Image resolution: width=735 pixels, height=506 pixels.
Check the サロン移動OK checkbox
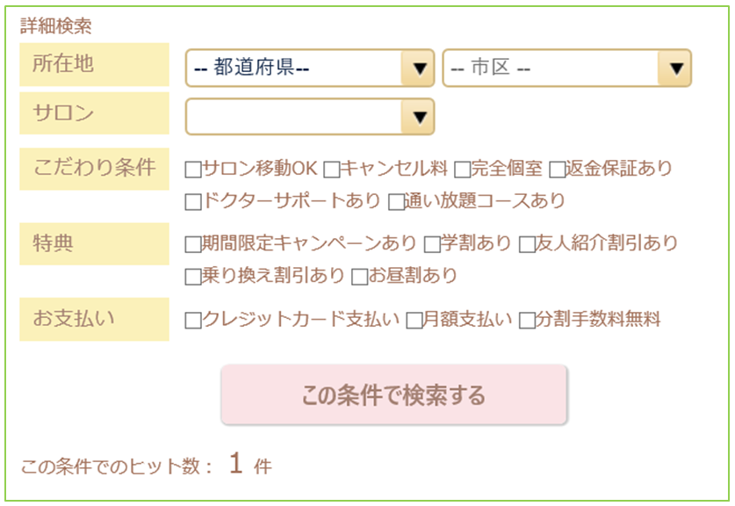193,169
